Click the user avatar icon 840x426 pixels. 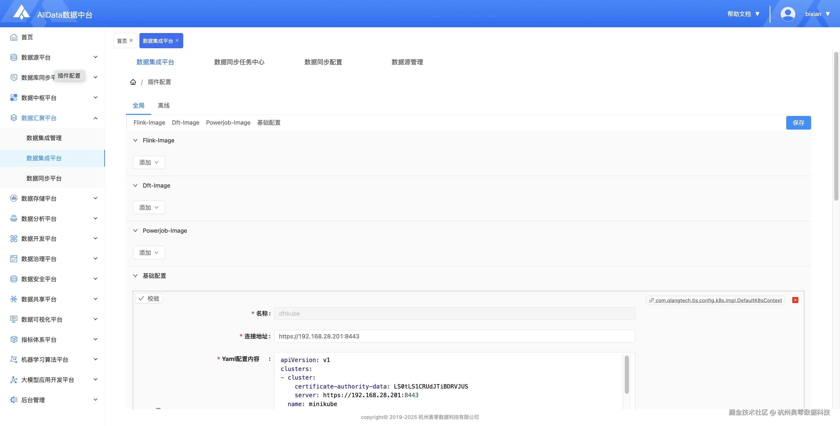point(787,14)
